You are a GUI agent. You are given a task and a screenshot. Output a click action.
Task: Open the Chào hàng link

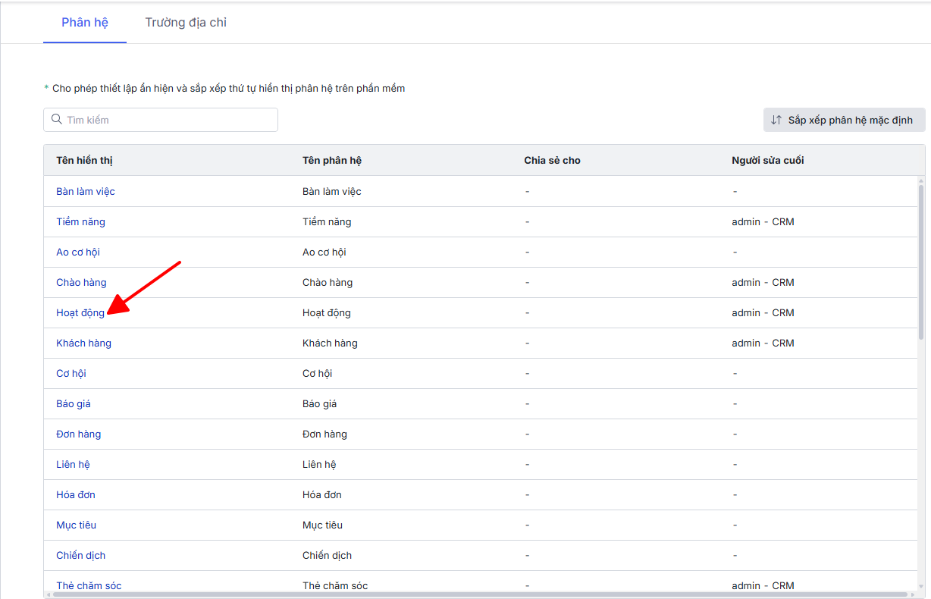81,282
